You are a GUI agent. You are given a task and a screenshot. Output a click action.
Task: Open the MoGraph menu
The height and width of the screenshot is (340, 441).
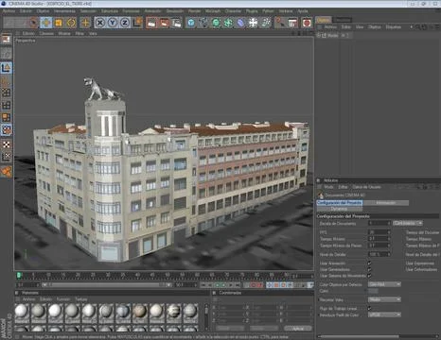coord(213,11)
